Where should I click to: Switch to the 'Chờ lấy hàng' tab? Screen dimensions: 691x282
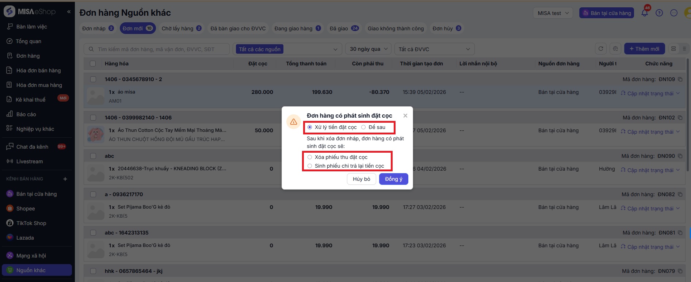pos(182,28)
